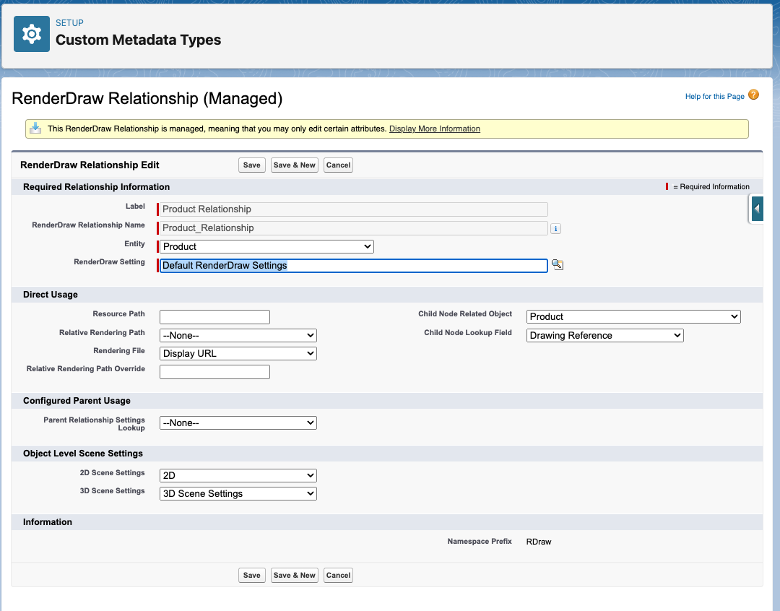This screenshot has width=780, height=611.
Task: Open the Entity dropdown
Action: [x=266, y=247]
